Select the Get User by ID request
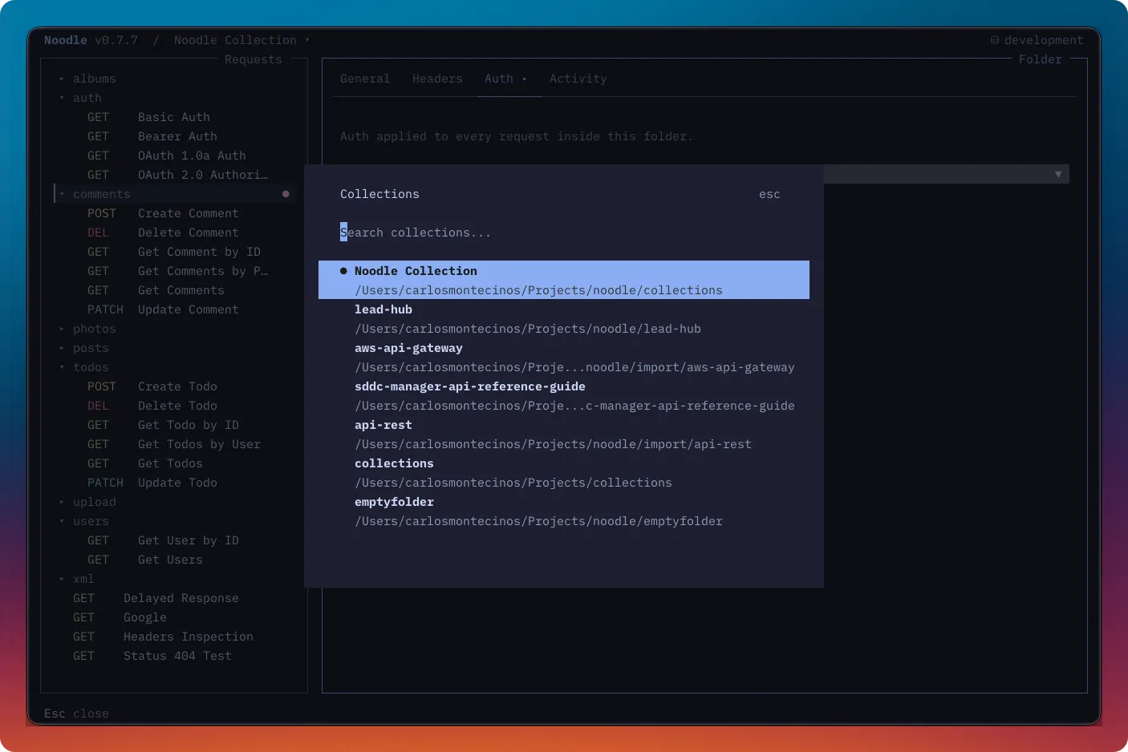Screen dimensions: 1128x752 pyautogui.click(x=175, y=540)
